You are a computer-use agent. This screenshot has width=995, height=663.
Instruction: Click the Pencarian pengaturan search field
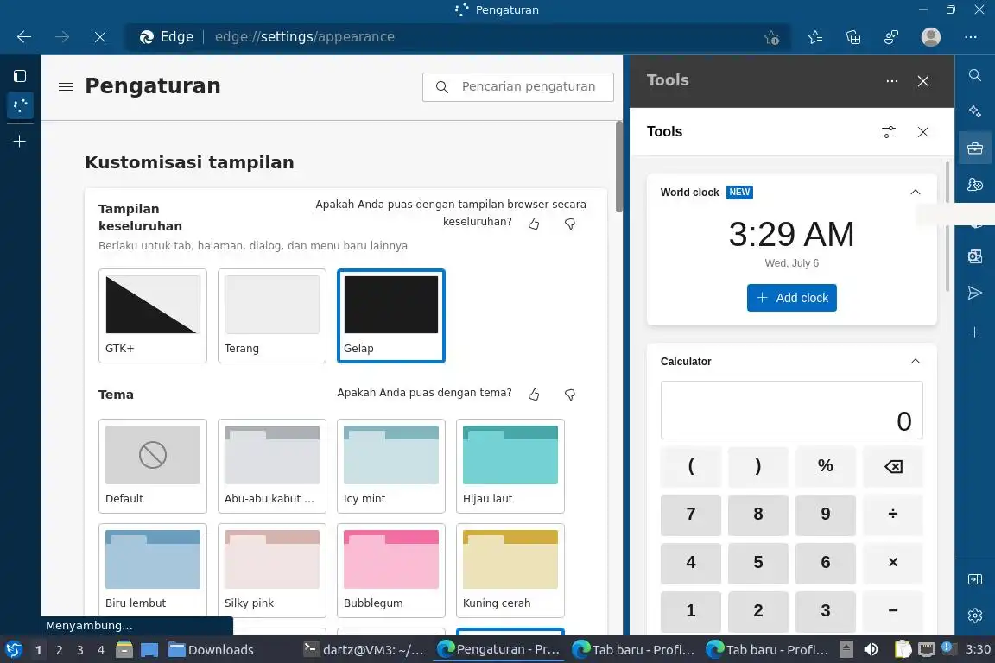(518, 87)
